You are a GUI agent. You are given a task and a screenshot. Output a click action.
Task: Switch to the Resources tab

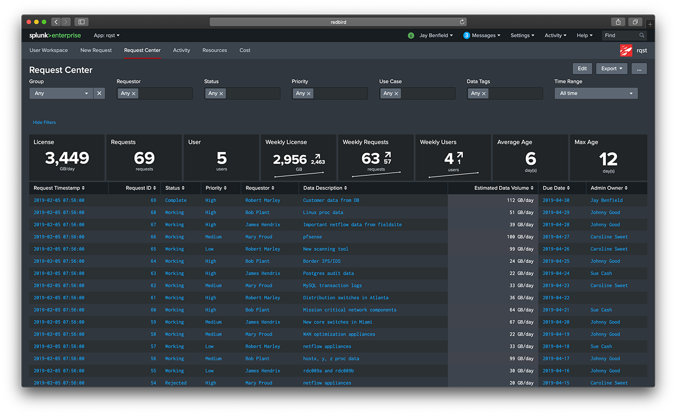(214, 50)
